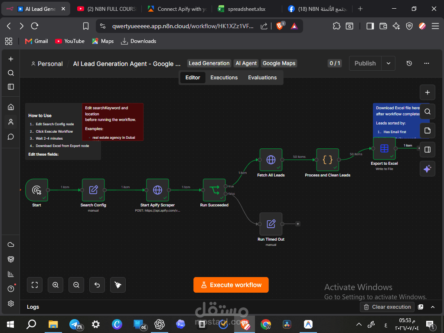Click the Execute workflow button
The image size is (444, 333).
pos(231,285)
